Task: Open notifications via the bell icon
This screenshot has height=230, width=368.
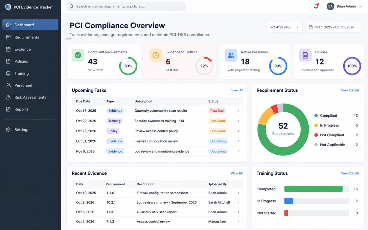Action: point(316,6)
